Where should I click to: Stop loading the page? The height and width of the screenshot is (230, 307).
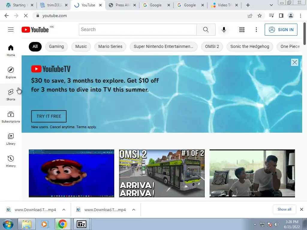[26, 16]
